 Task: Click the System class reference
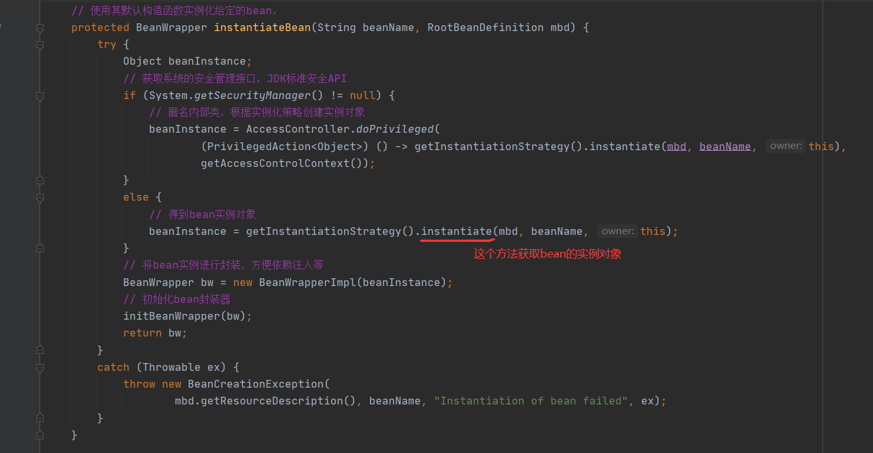[x=168, y=95]
